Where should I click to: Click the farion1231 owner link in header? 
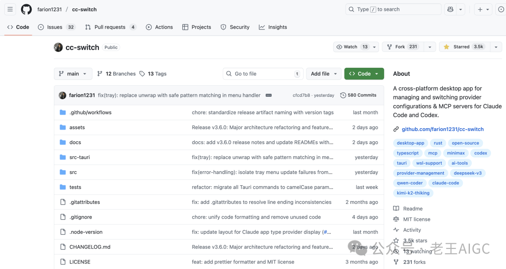coord(49,9)
